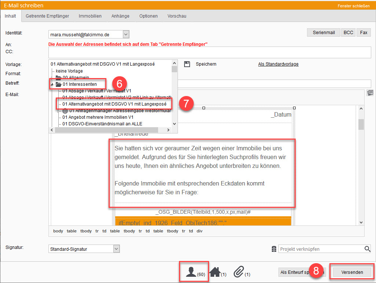The width and height of the screenshot is (376, 283).
Task: Open the Standard-Signatur dropdown
Action: pos(116,249)
